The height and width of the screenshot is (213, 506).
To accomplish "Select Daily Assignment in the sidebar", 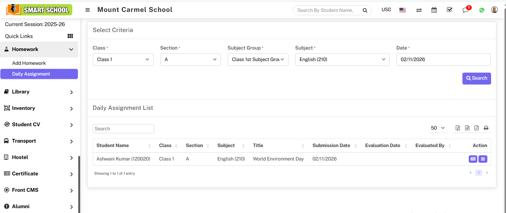I will tap(31, 74).
